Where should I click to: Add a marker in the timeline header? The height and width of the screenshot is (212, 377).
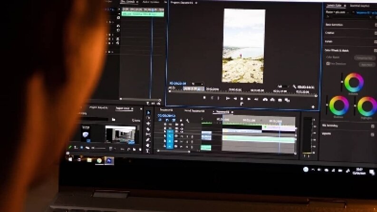pyautogui.click(x=181, y=120)
